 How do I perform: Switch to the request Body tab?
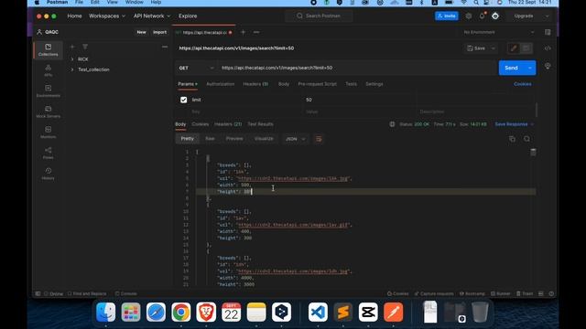click(x=284, y=84)
